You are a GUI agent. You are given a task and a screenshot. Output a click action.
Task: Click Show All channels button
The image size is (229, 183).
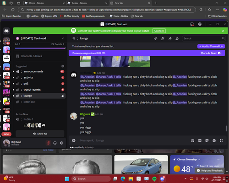(x=40, y=134)
